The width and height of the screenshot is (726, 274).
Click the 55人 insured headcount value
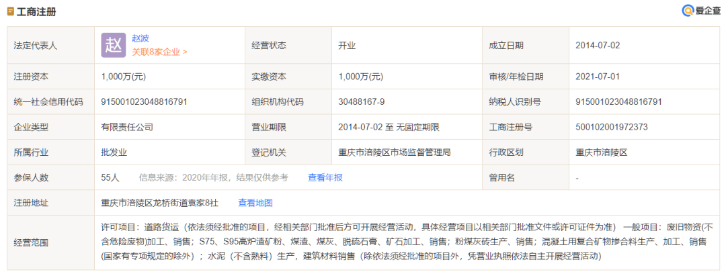coord(110,177)
